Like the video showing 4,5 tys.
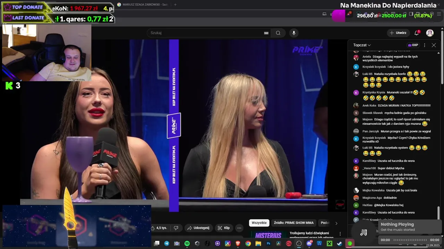 point(159,228)
